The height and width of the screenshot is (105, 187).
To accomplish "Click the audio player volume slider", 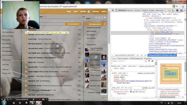I will point(90,19).
